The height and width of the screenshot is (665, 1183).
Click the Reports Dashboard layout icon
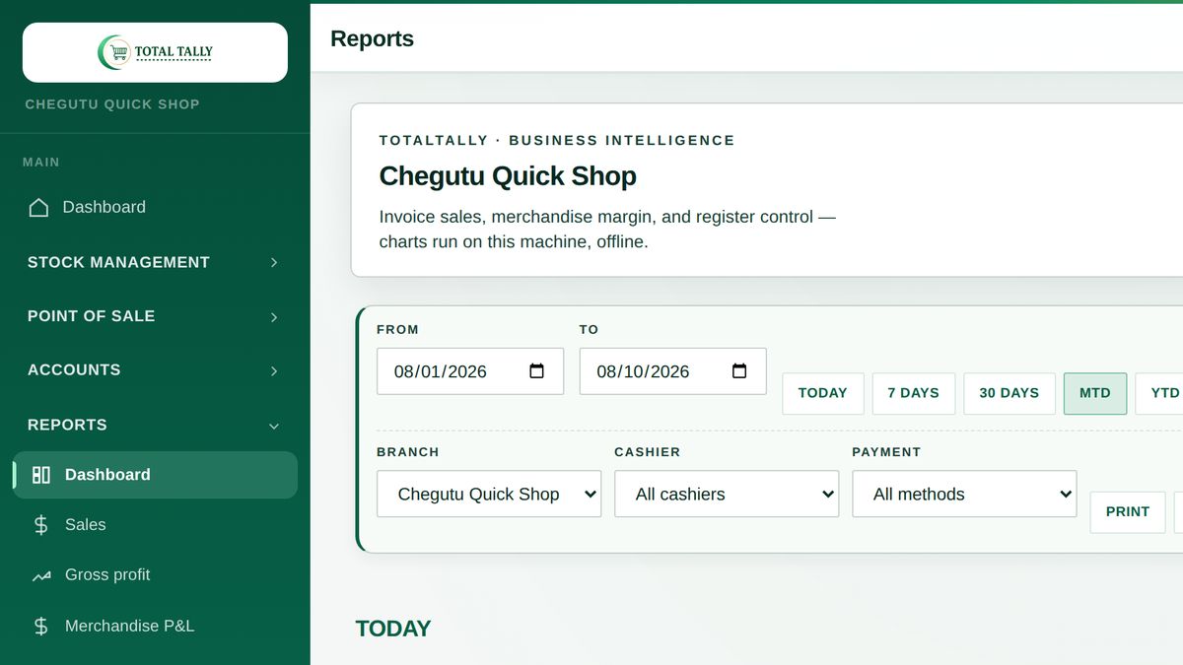pyautogui.click(x=41, y=475)
